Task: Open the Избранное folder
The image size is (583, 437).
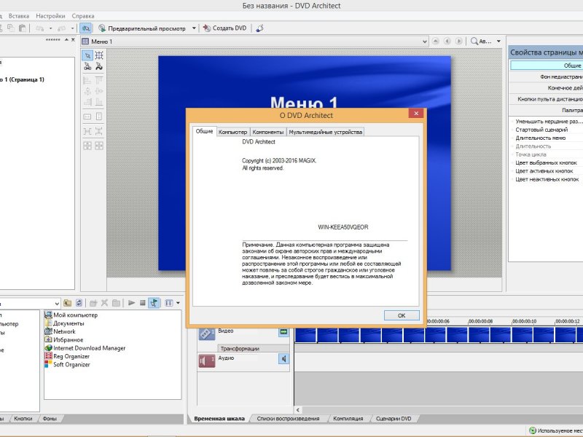Action: pos(64,339)
